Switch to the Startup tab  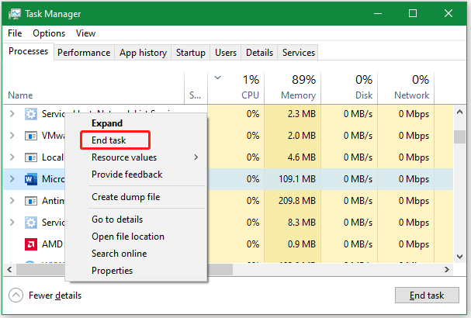[x=191, y=53]
